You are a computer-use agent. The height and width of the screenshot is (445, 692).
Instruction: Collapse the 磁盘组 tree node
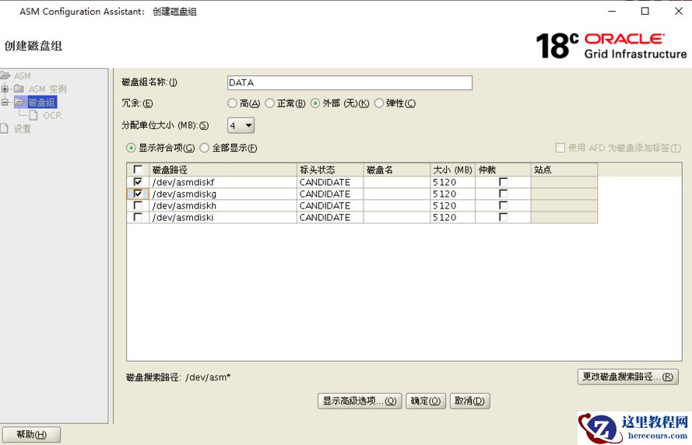(x=5, y=103)
